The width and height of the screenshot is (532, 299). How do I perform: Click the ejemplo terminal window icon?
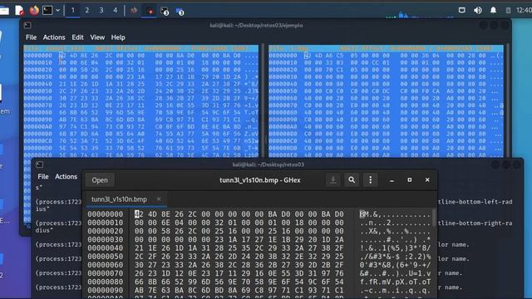click(27, 26)
